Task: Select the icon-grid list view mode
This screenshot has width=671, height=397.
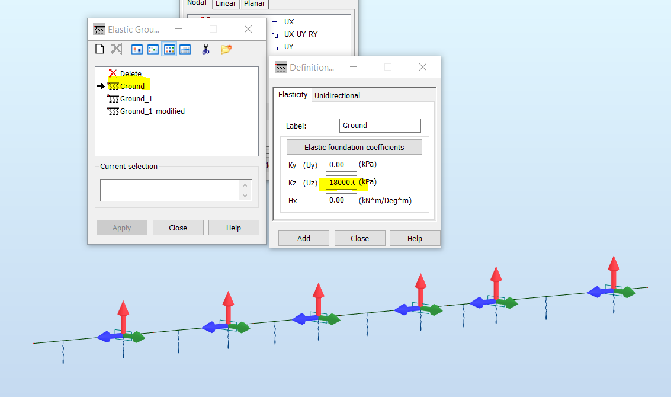Action: pyautogui.click(x=169, y=49)
